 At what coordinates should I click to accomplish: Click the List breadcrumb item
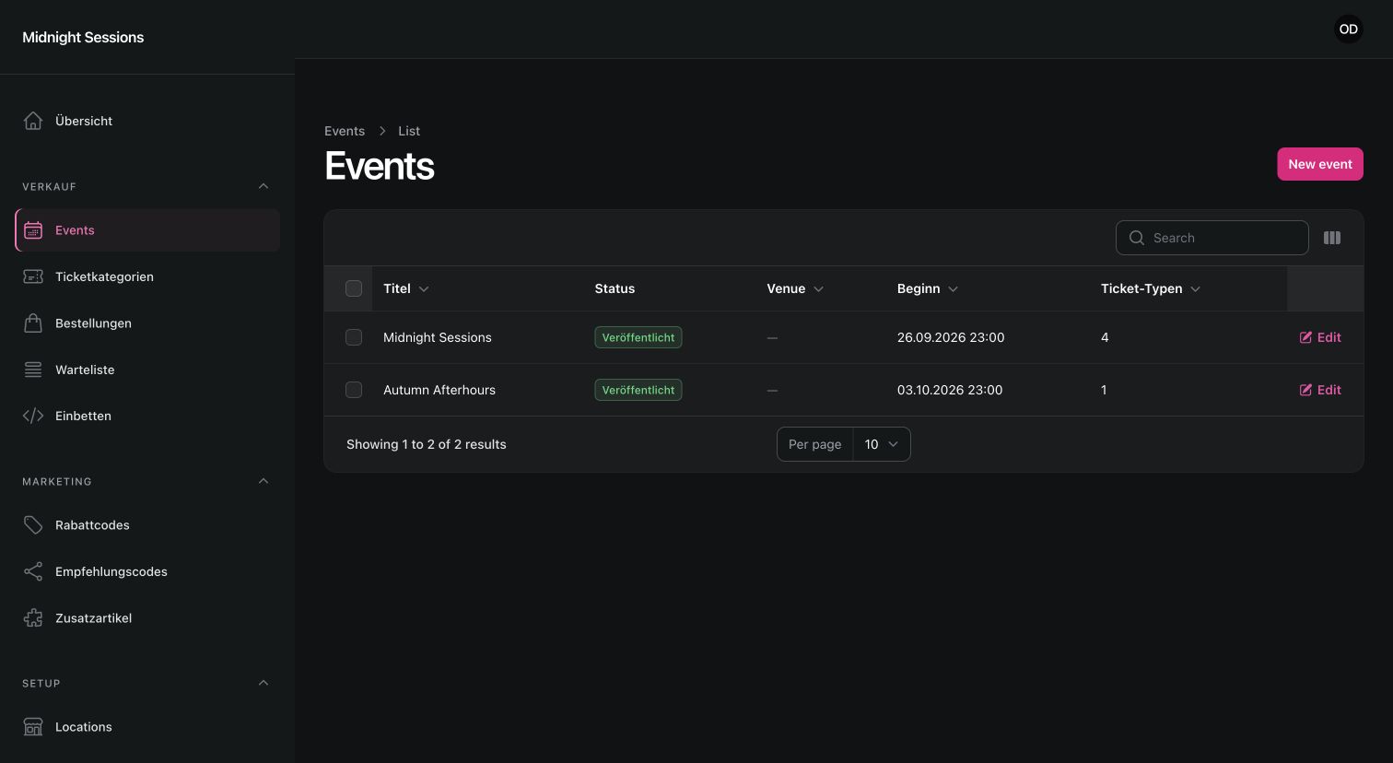[409, 131]
